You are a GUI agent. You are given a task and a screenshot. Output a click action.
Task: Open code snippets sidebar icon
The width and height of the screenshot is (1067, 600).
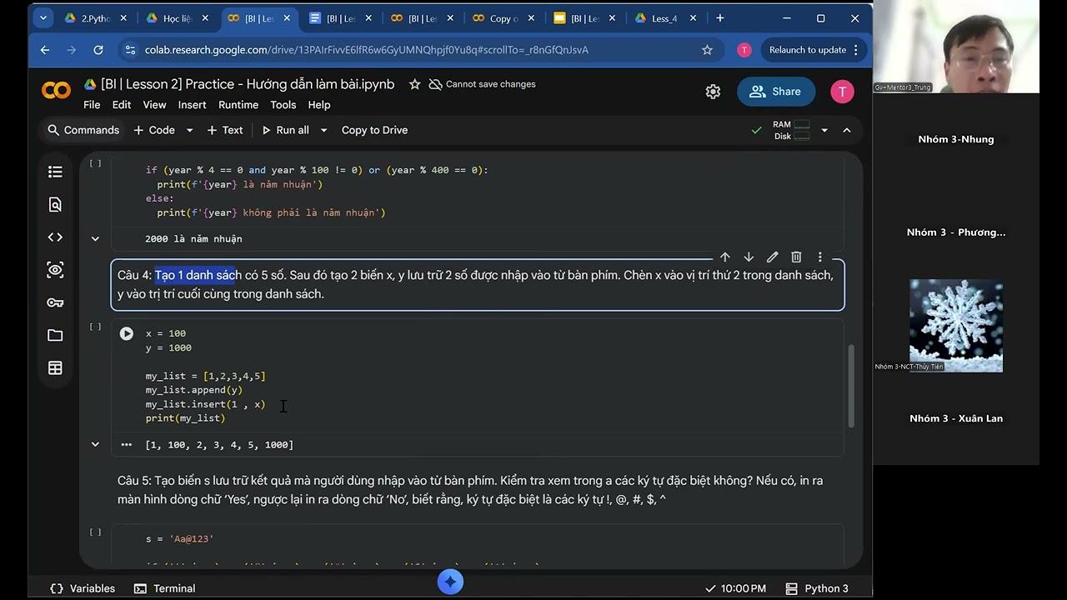click(x=55, y=237)
